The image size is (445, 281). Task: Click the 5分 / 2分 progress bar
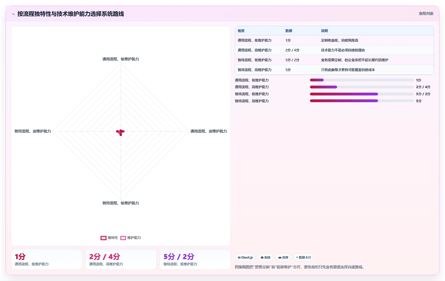pos(362,94)
